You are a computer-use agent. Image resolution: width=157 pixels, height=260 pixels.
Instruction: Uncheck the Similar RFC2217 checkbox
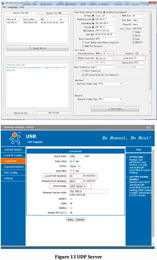(71, 213)
